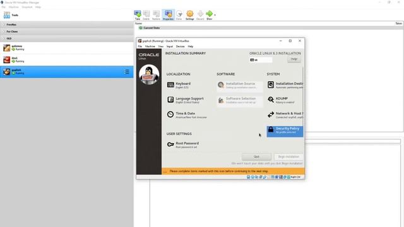Screen dimensions: 404x227
Task: Open View menu in the running VM window
Action: pyautogui.click(x=161, y=46)
